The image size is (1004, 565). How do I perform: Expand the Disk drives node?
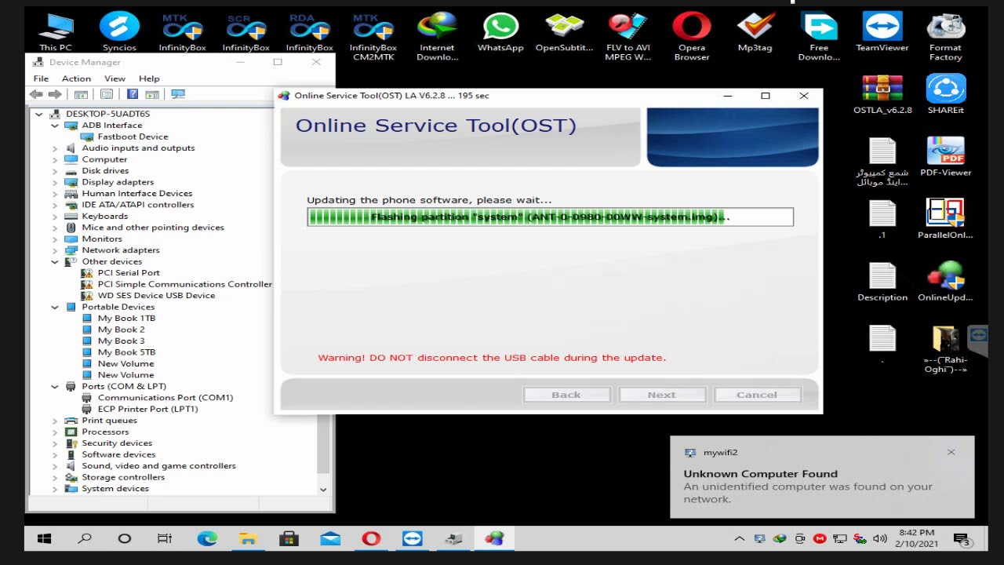[55, 171]
